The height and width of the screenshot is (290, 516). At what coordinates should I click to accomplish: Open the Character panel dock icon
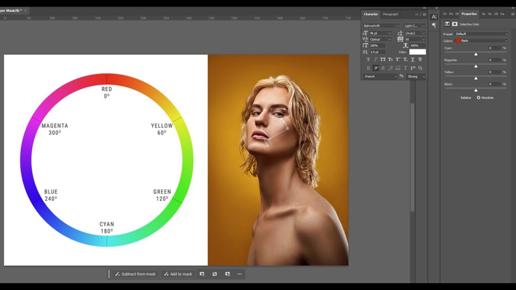pos(434,17)
